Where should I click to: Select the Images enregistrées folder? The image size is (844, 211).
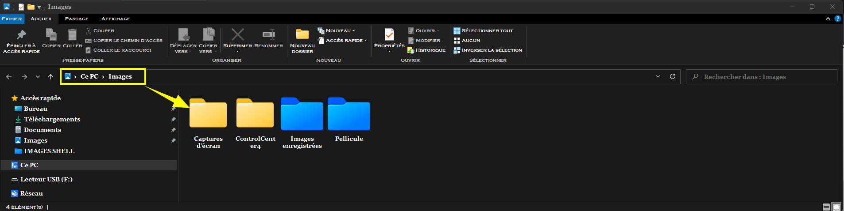tap(302, 123)
